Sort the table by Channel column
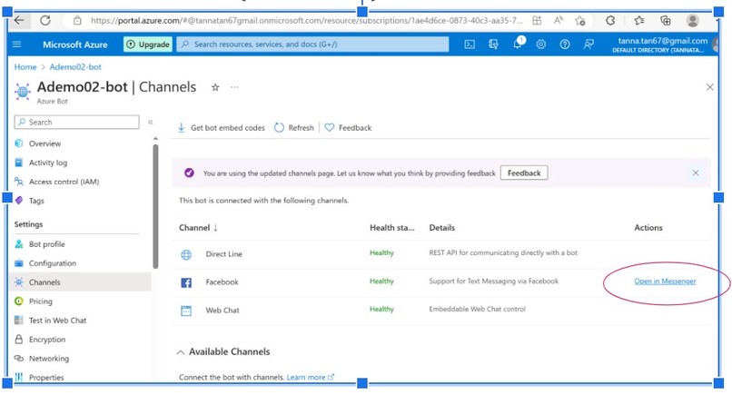Image resolution: width=732 pixels, height=395 pixels. pos(198,228)
